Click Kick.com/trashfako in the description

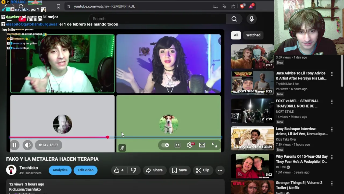click(x=25, y=189)
